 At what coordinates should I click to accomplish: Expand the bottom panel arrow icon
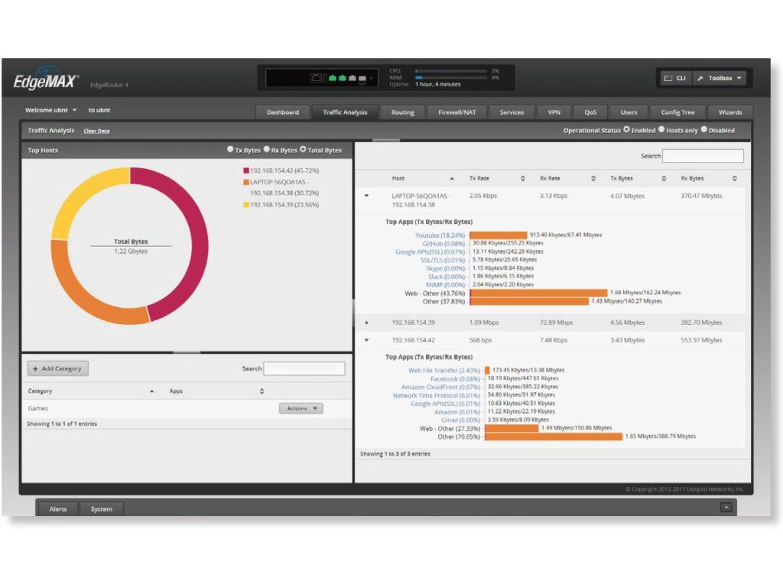tap(726, 508)
